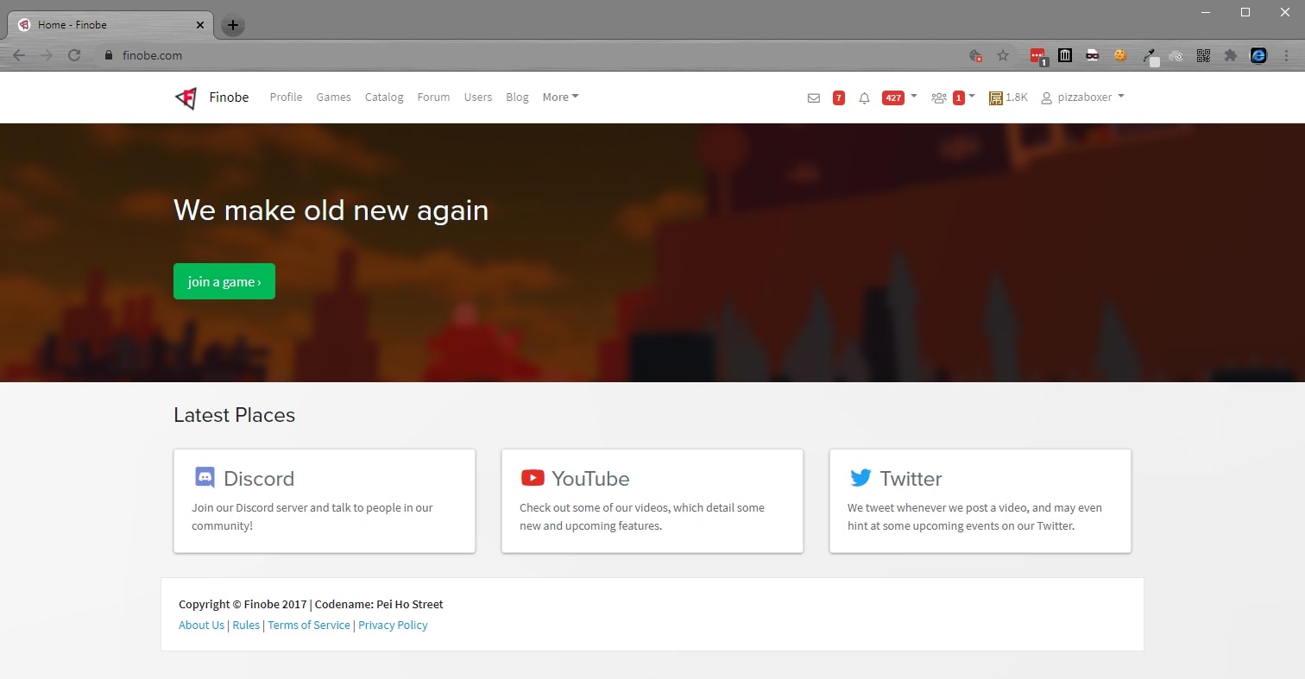Open the messages envelope icon

coord(813,98)
